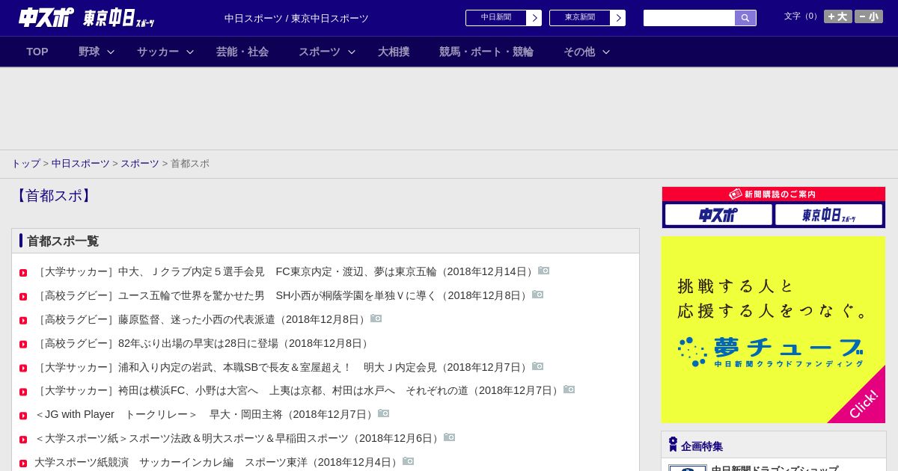Click camera icon beside ユース五輪 article
This screenshot has height=471, width=898.
(x=538, y=295)
